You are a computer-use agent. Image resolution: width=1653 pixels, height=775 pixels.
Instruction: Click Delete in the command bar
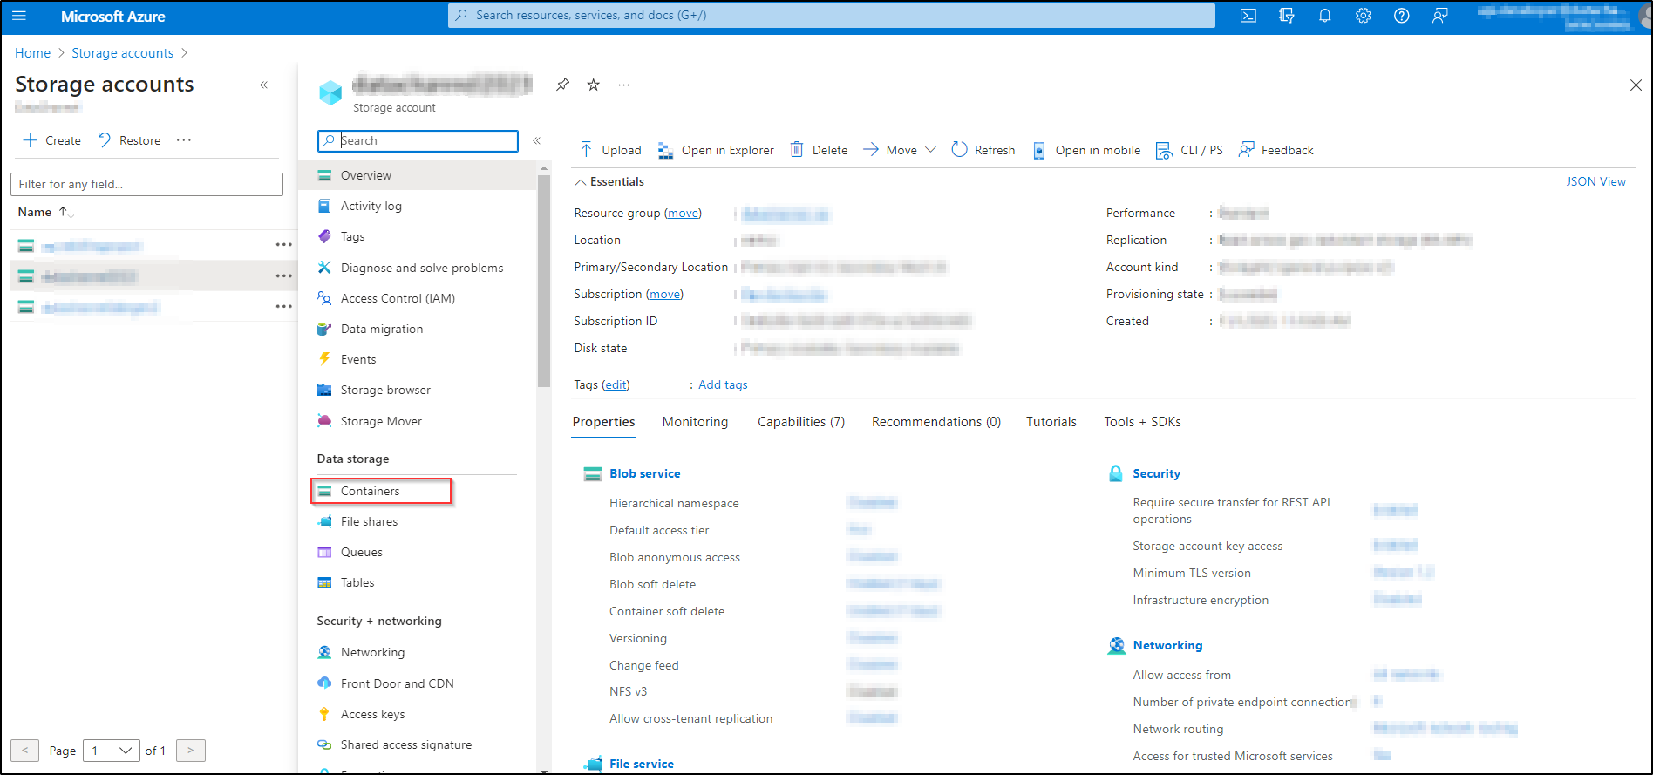point(819,150)
